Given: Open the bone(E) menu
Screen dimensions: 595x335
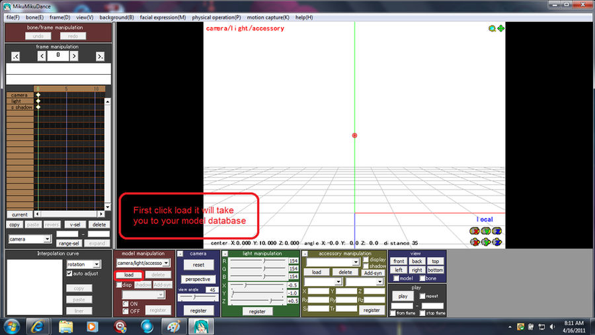Looking at the screenshot, I should point(34,17).
